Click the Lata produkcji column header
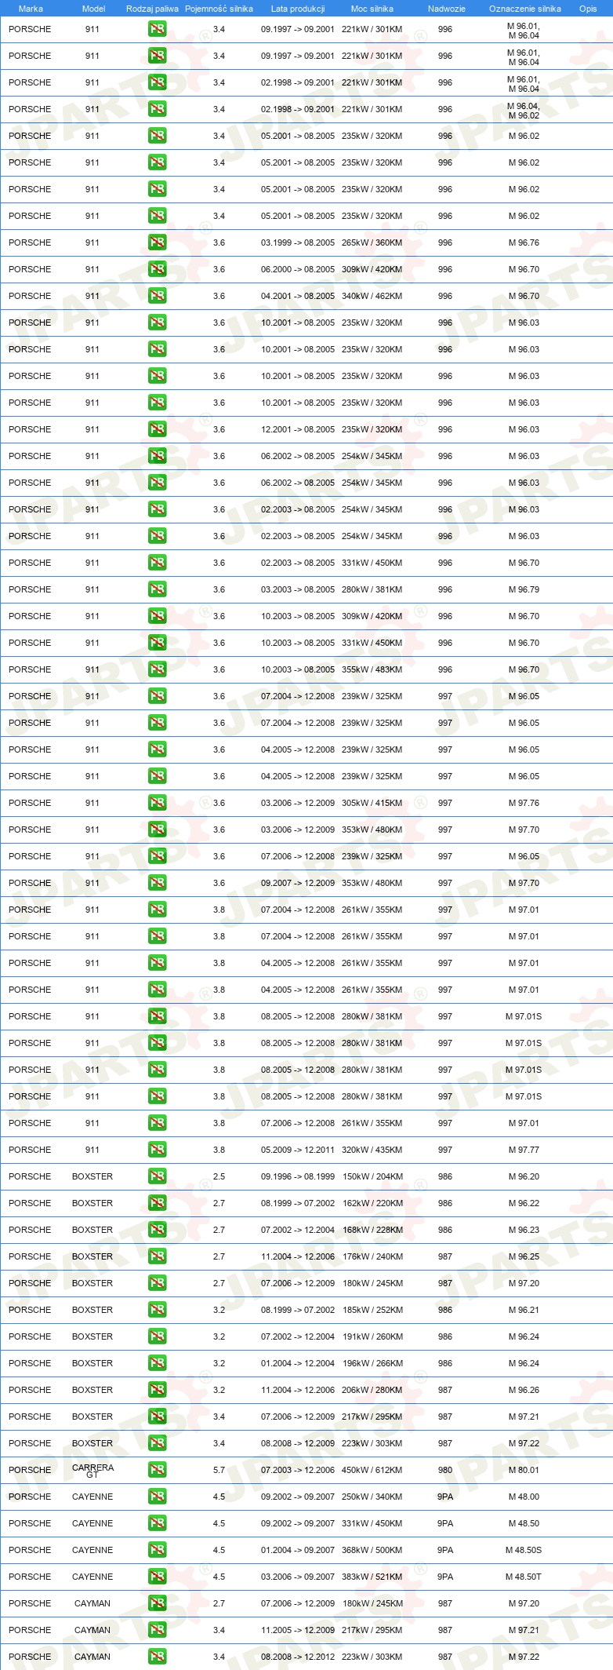 click(x=298, y=9)
